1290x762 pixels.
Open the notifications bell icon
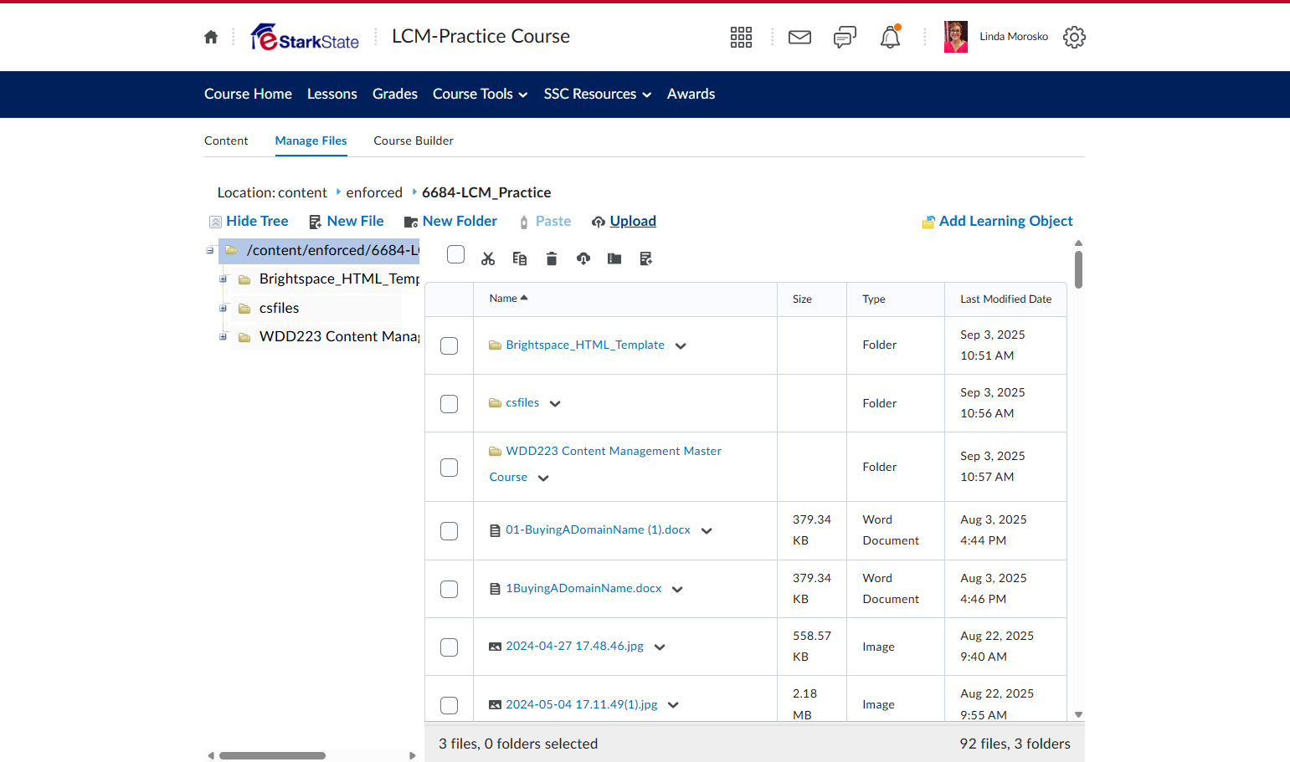pos(890,37)
